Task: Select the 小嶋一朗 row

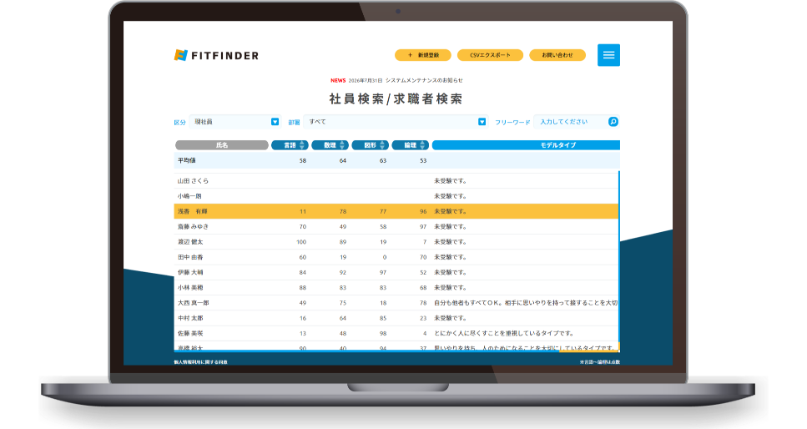Action: (396, 196)
